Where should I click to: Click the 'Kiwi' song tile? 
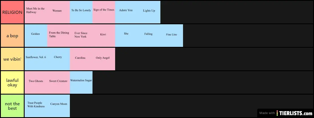[x=104, y=36]
